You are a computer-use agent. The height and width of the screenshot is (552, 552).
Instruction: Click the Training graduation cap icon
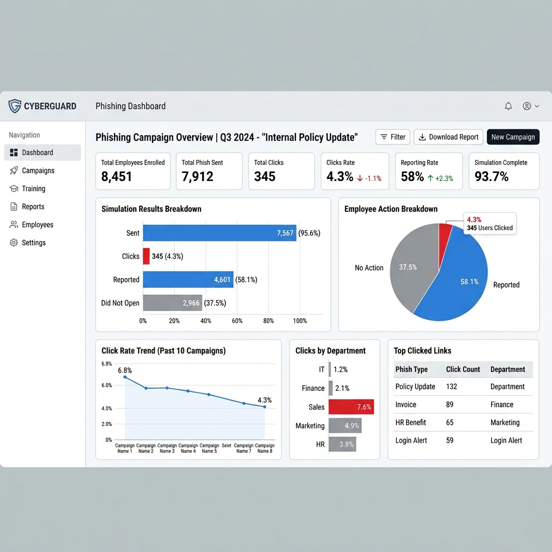(x=13, y=188)
